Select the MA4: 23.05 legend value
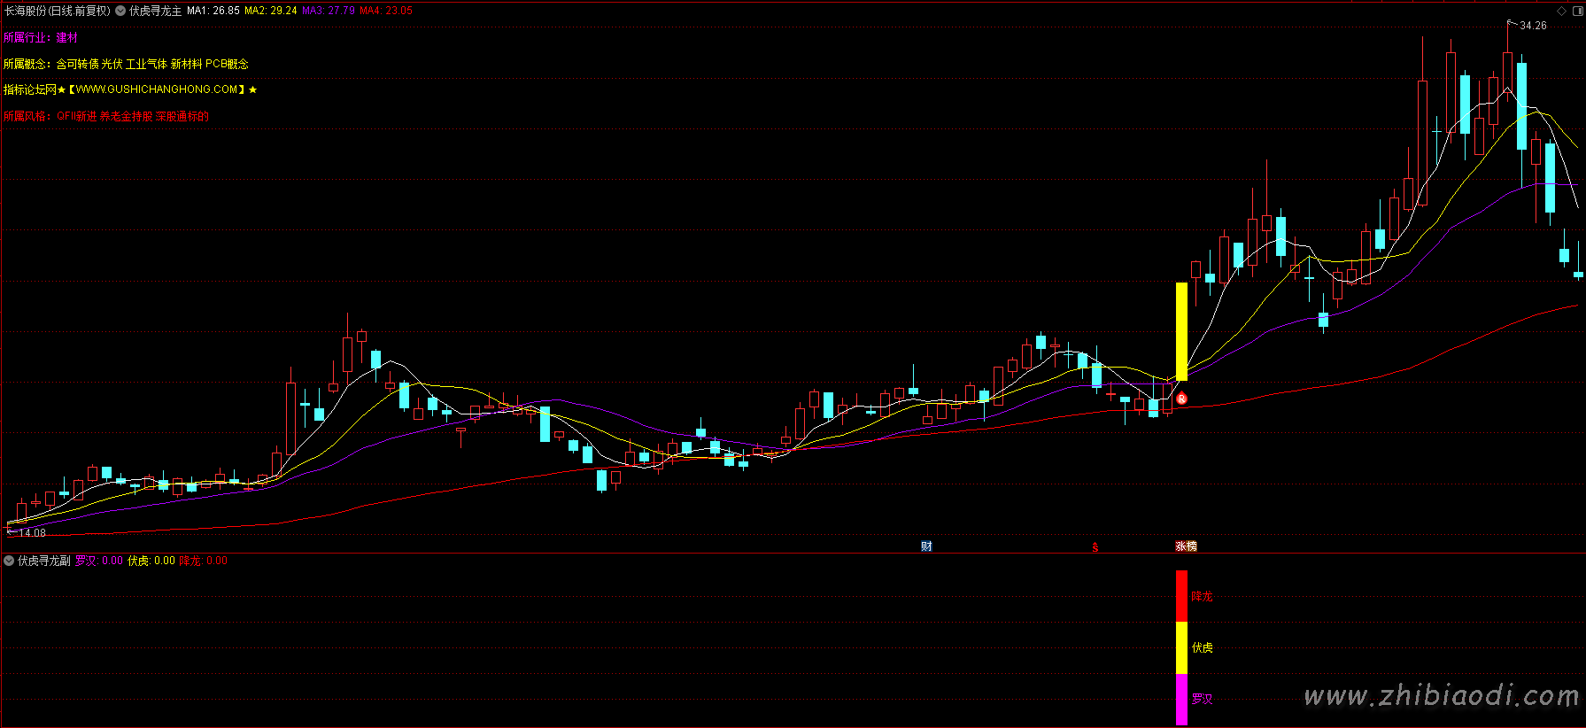The width and height of the screenshot is (1586, 728). [386, 11]
